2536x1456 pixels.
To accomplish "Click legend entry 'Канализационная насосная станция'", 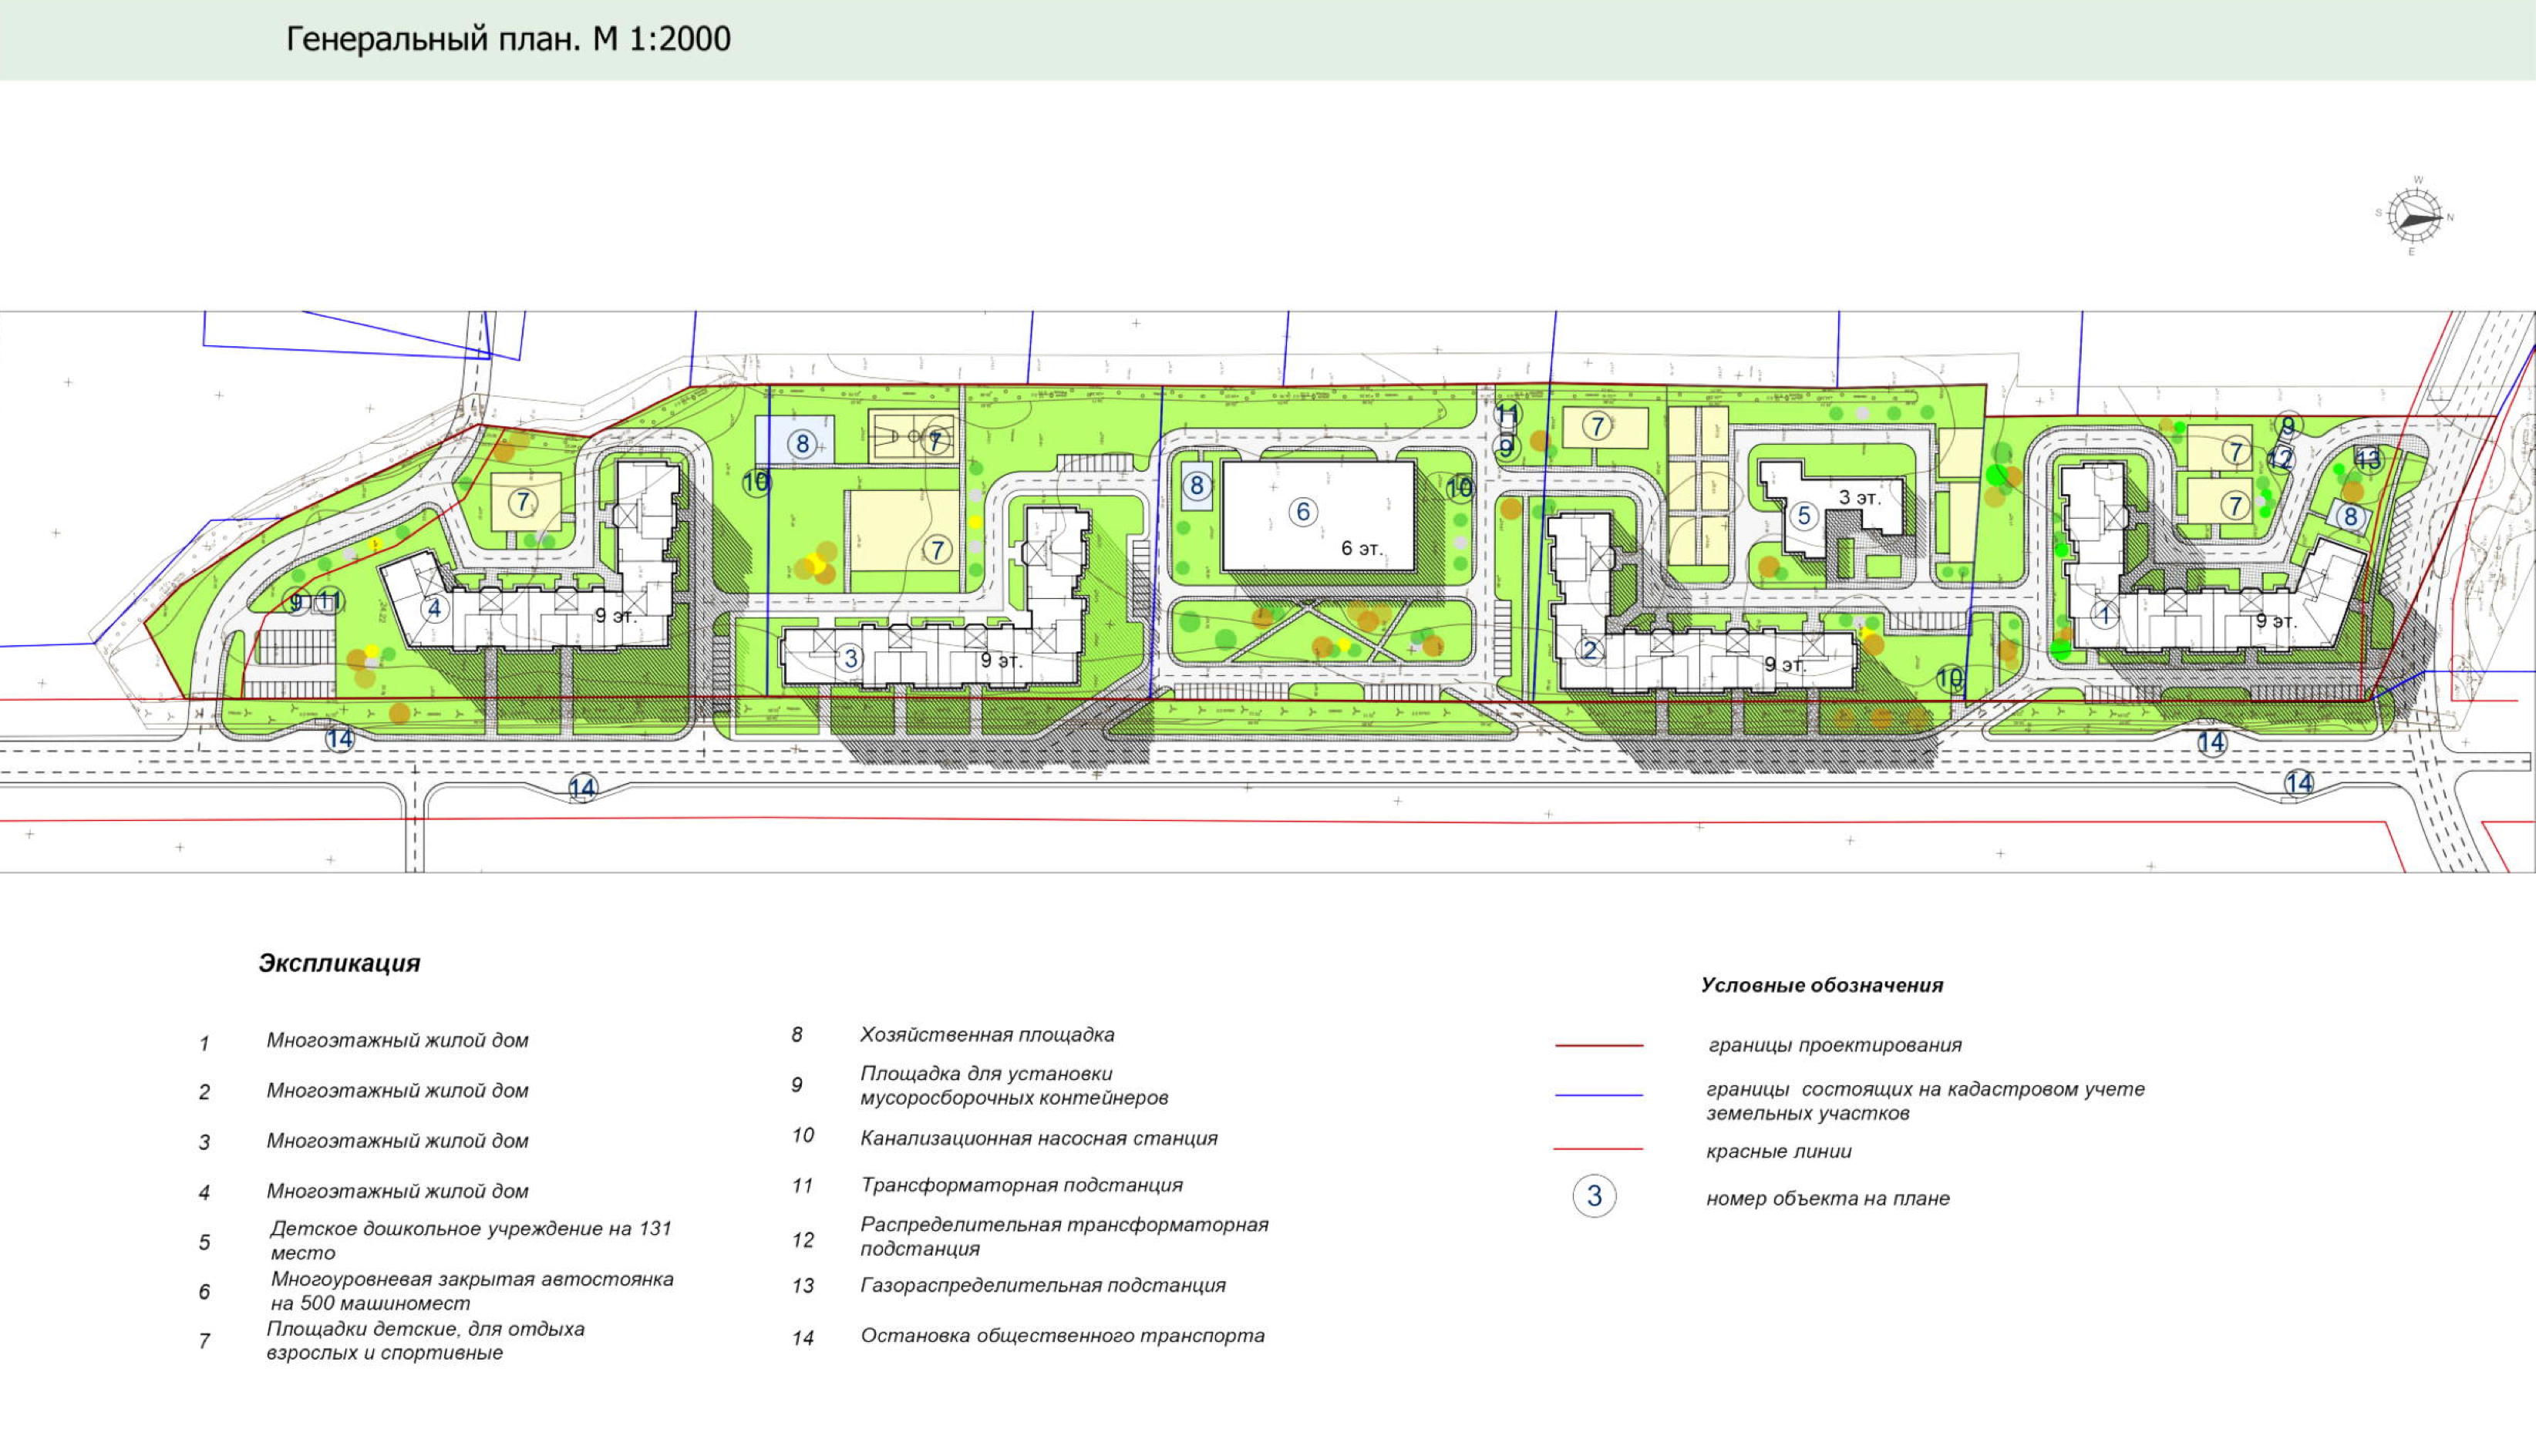I will [x=1039, y=1138].
